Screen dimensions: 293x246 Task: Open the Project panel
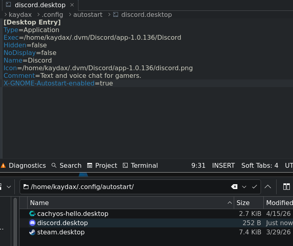click(102, 165)
